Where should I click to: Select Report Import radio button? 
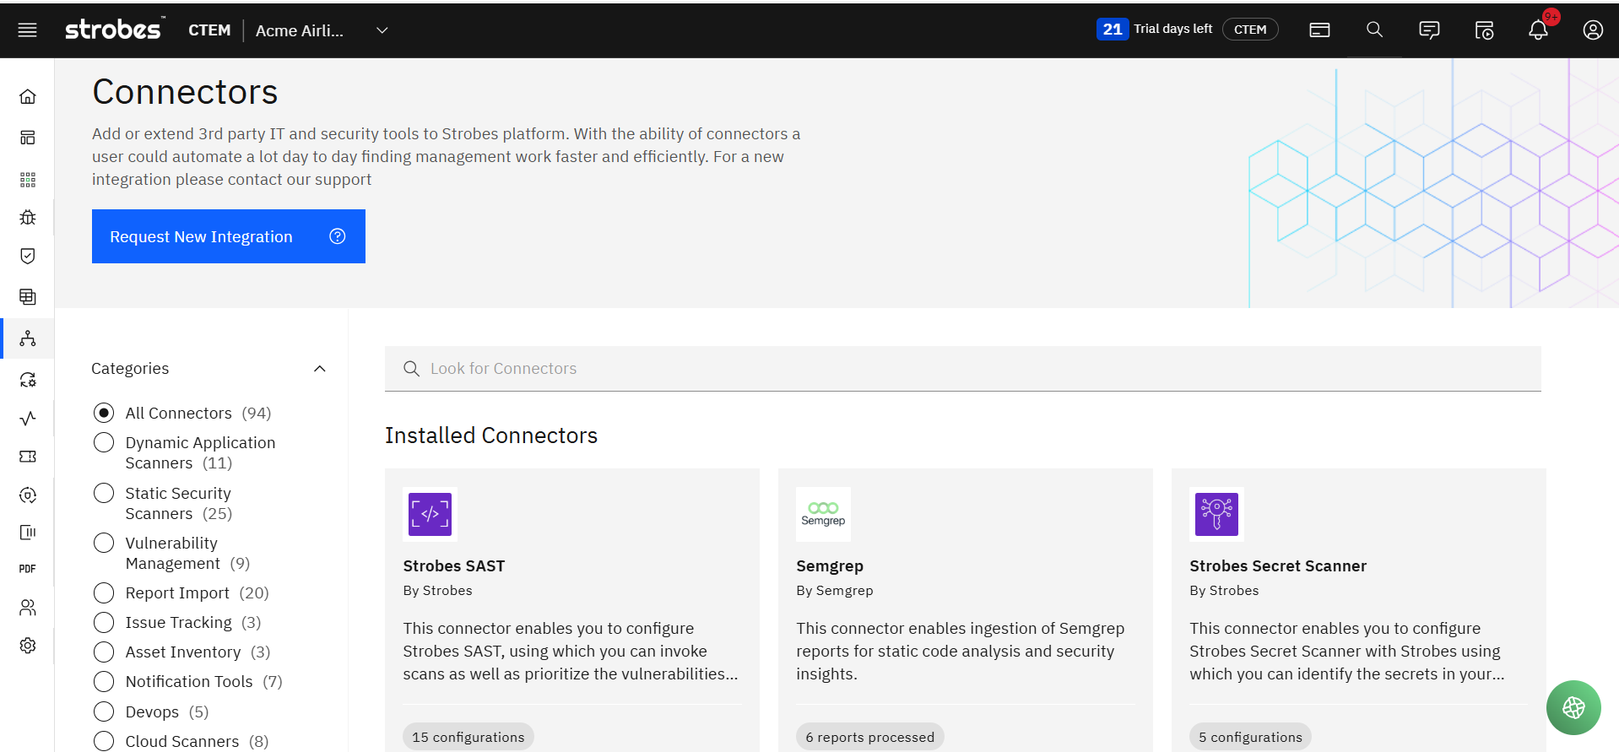click(x=104, y=593)
